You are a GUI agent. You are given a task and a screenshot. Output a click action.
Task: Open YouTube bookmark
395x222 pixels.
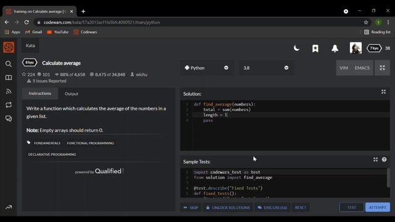click(57, 32)
